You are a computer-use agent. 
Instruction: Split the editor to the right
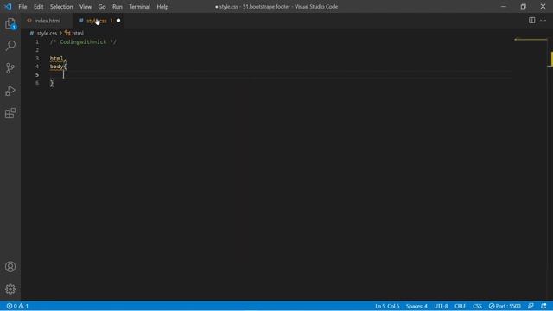[x=532, y=21]
